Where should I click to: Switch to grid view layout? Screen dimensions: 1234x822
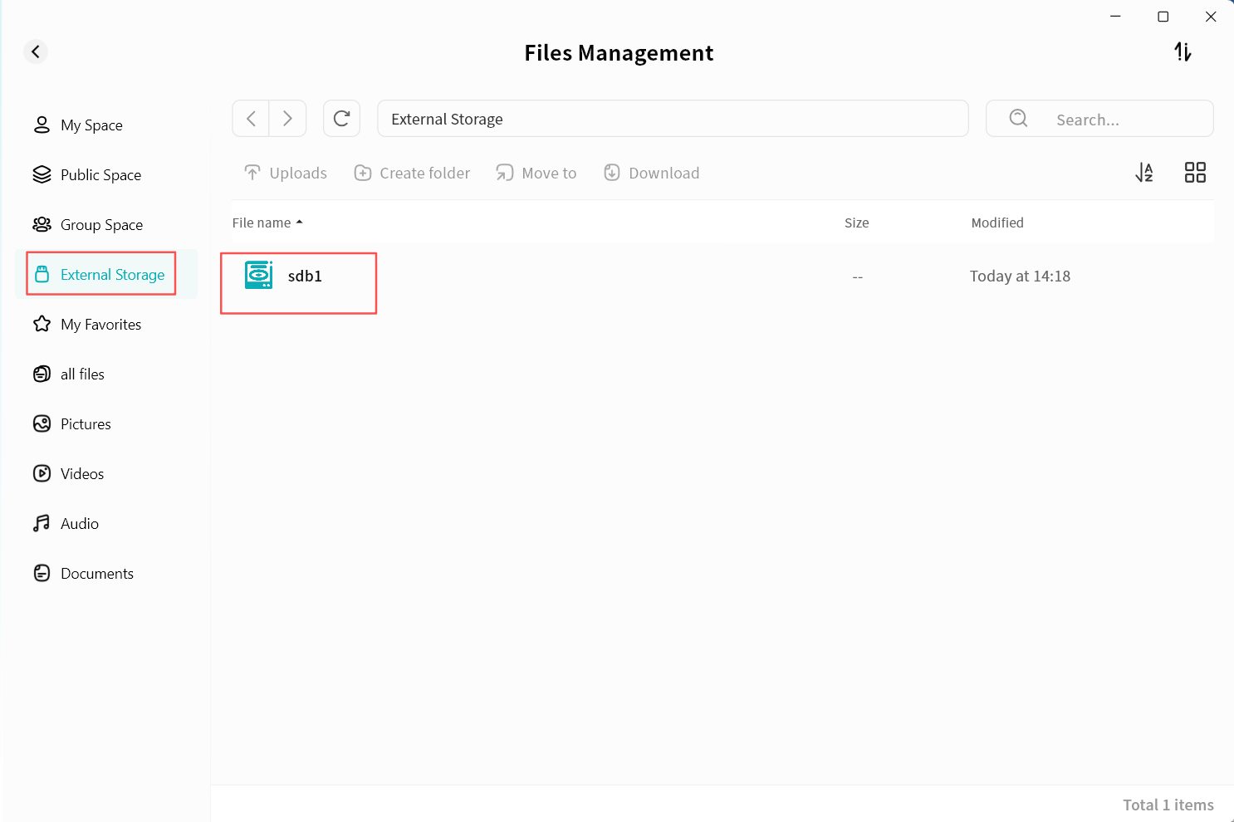pos(1195,173)
